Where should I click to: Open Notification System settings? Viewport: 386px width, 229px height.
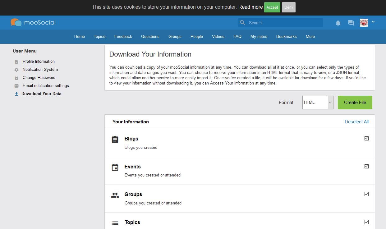coord(40,70)
